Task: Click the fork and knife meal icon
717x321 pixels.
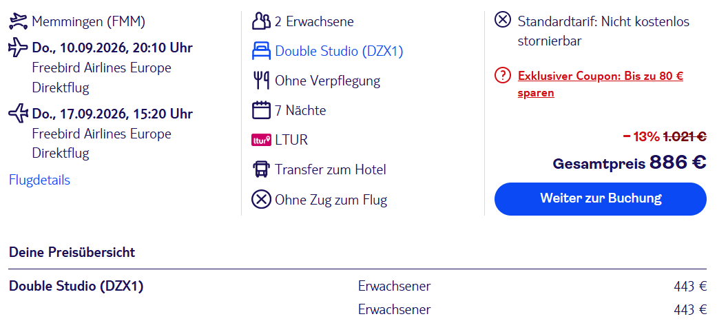Action: click(262, 81)
